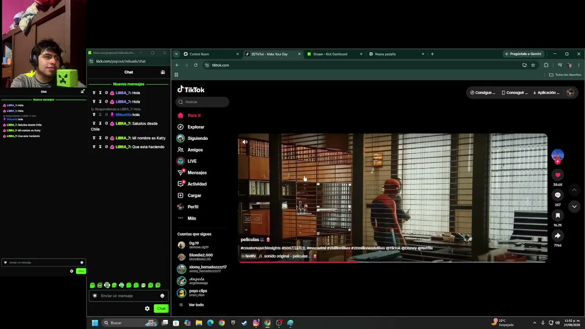Open Kick chat settings gear

coord(147,308)
